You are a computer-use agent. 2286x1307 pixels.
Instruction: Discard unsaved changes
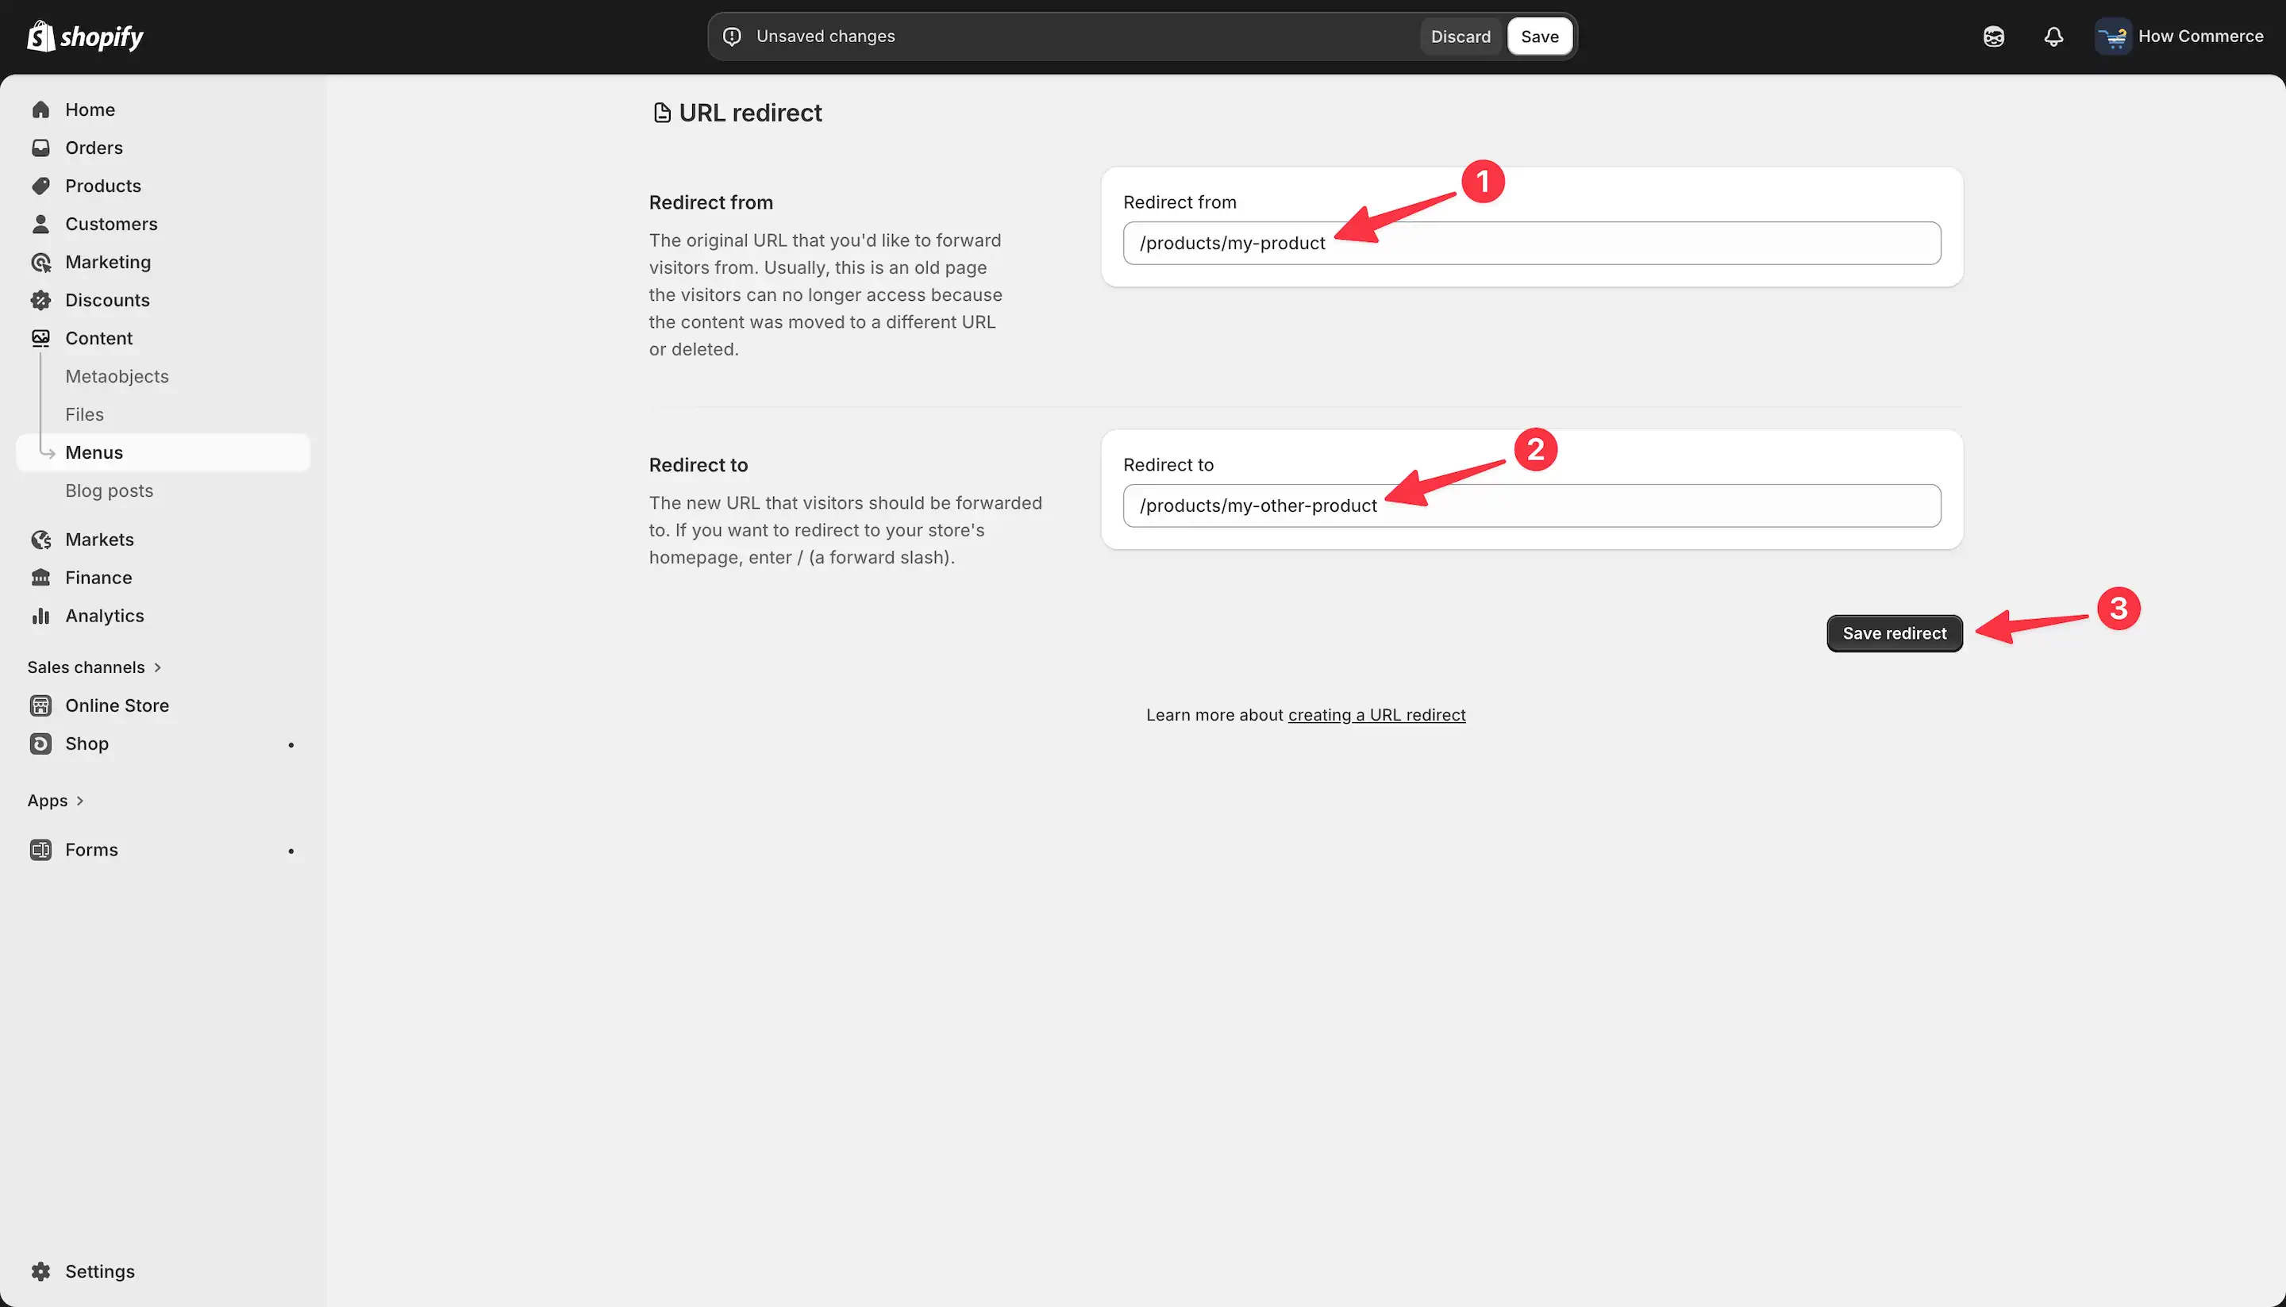(1460, 37)
